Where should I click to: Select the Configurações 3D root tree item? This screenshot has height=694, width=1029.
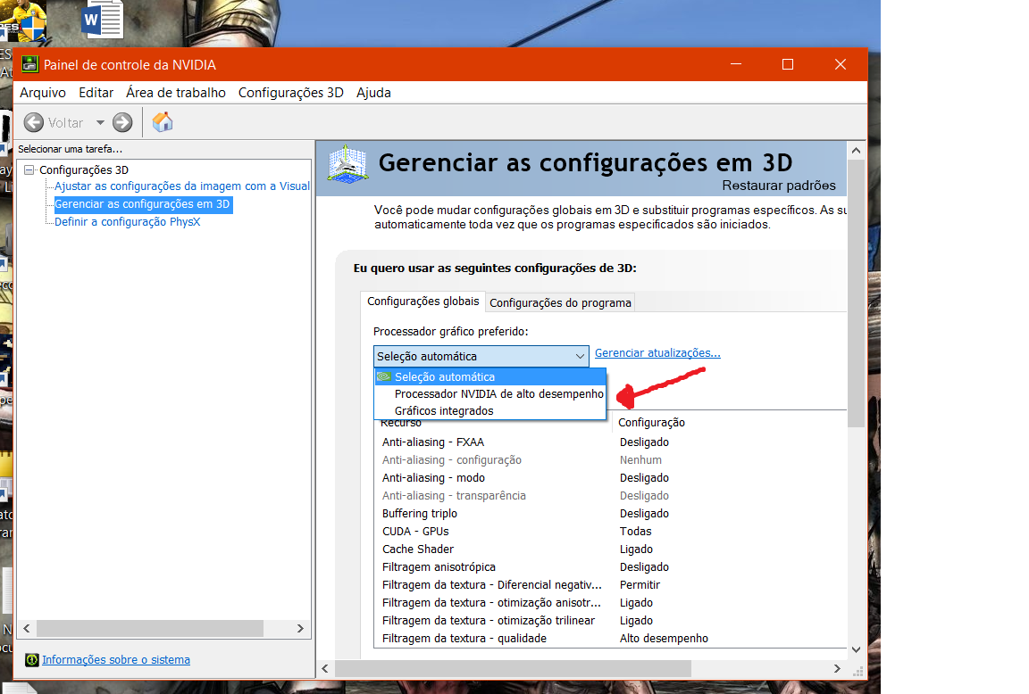tap(84, 169)
